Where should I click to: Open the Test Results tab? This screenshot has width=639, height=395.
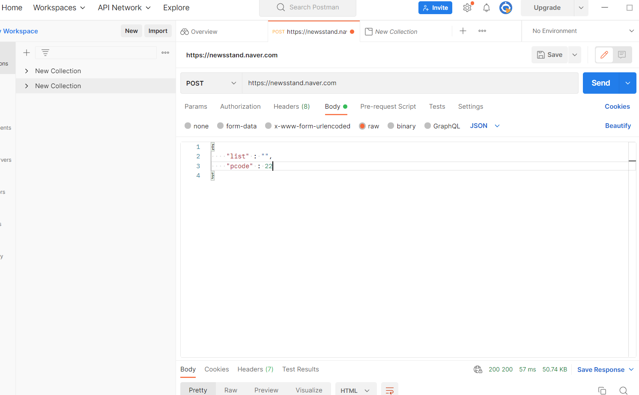point(301,369)
